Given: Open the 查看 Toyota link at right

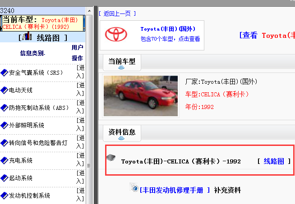Looking at the screenshot, I should point(267,35).
